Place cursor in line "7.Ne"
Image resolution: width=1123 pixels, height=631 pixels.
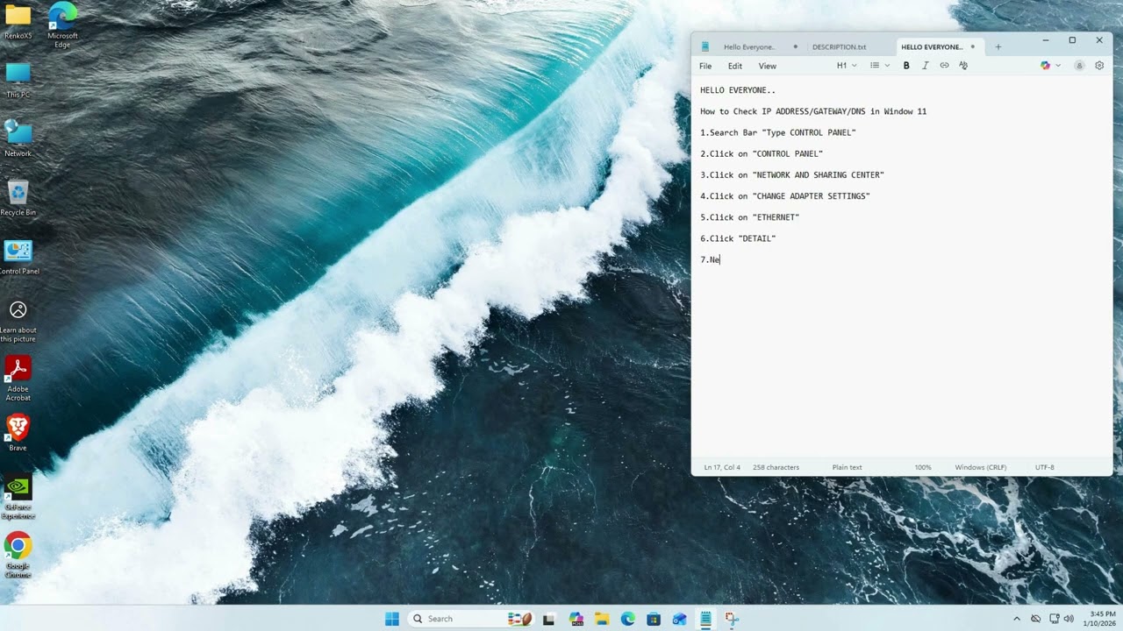710,259
